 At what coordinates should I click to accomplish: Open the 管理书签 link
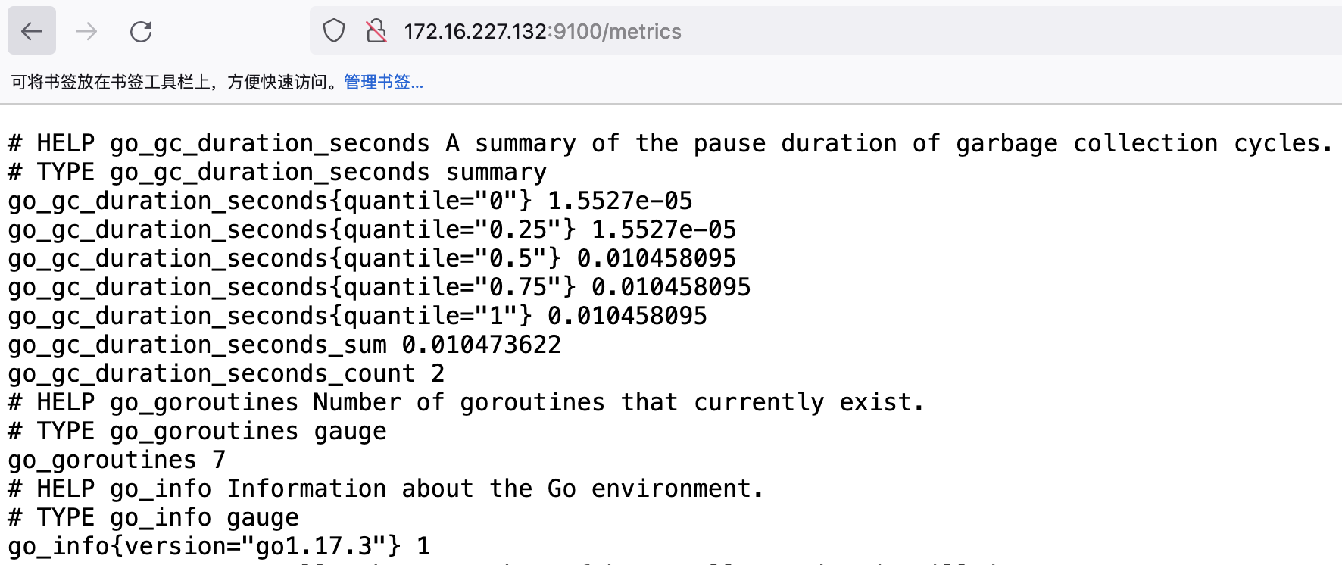pyautogui.click(x=383, y=82)
